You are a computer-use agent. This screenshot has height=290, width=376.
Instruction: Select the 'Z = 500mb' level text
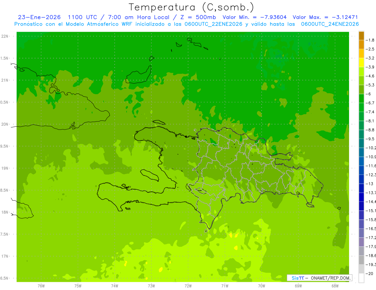pos(198,17)
